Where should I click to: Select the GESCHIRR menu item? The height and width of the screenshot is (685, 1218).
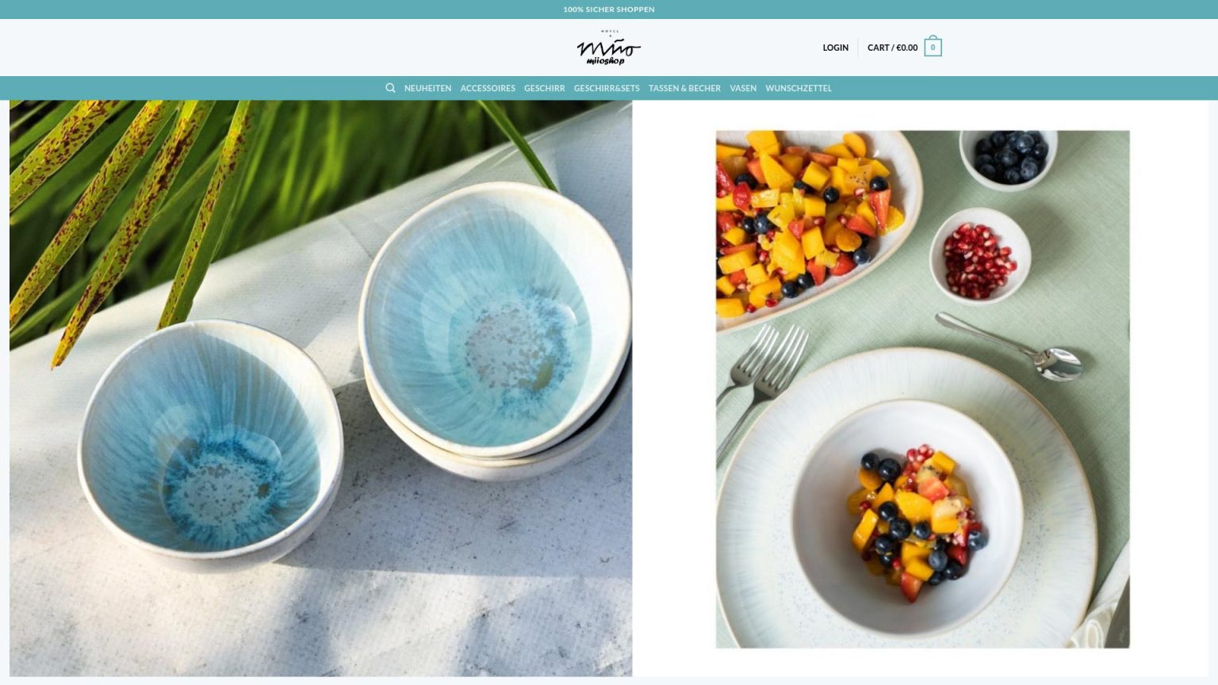click(544, 88)
